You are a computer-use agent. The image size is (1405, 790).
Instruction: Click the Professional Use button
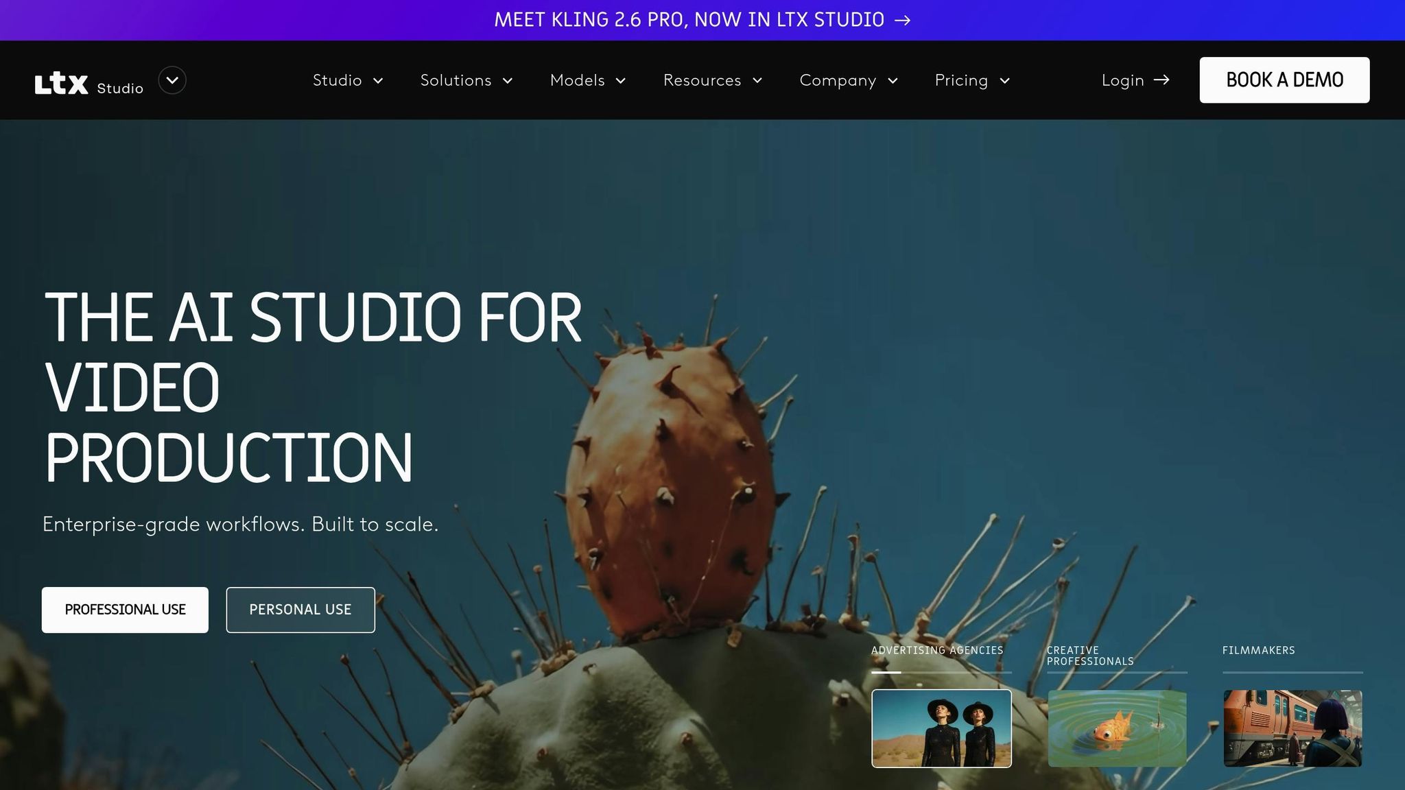125,609
